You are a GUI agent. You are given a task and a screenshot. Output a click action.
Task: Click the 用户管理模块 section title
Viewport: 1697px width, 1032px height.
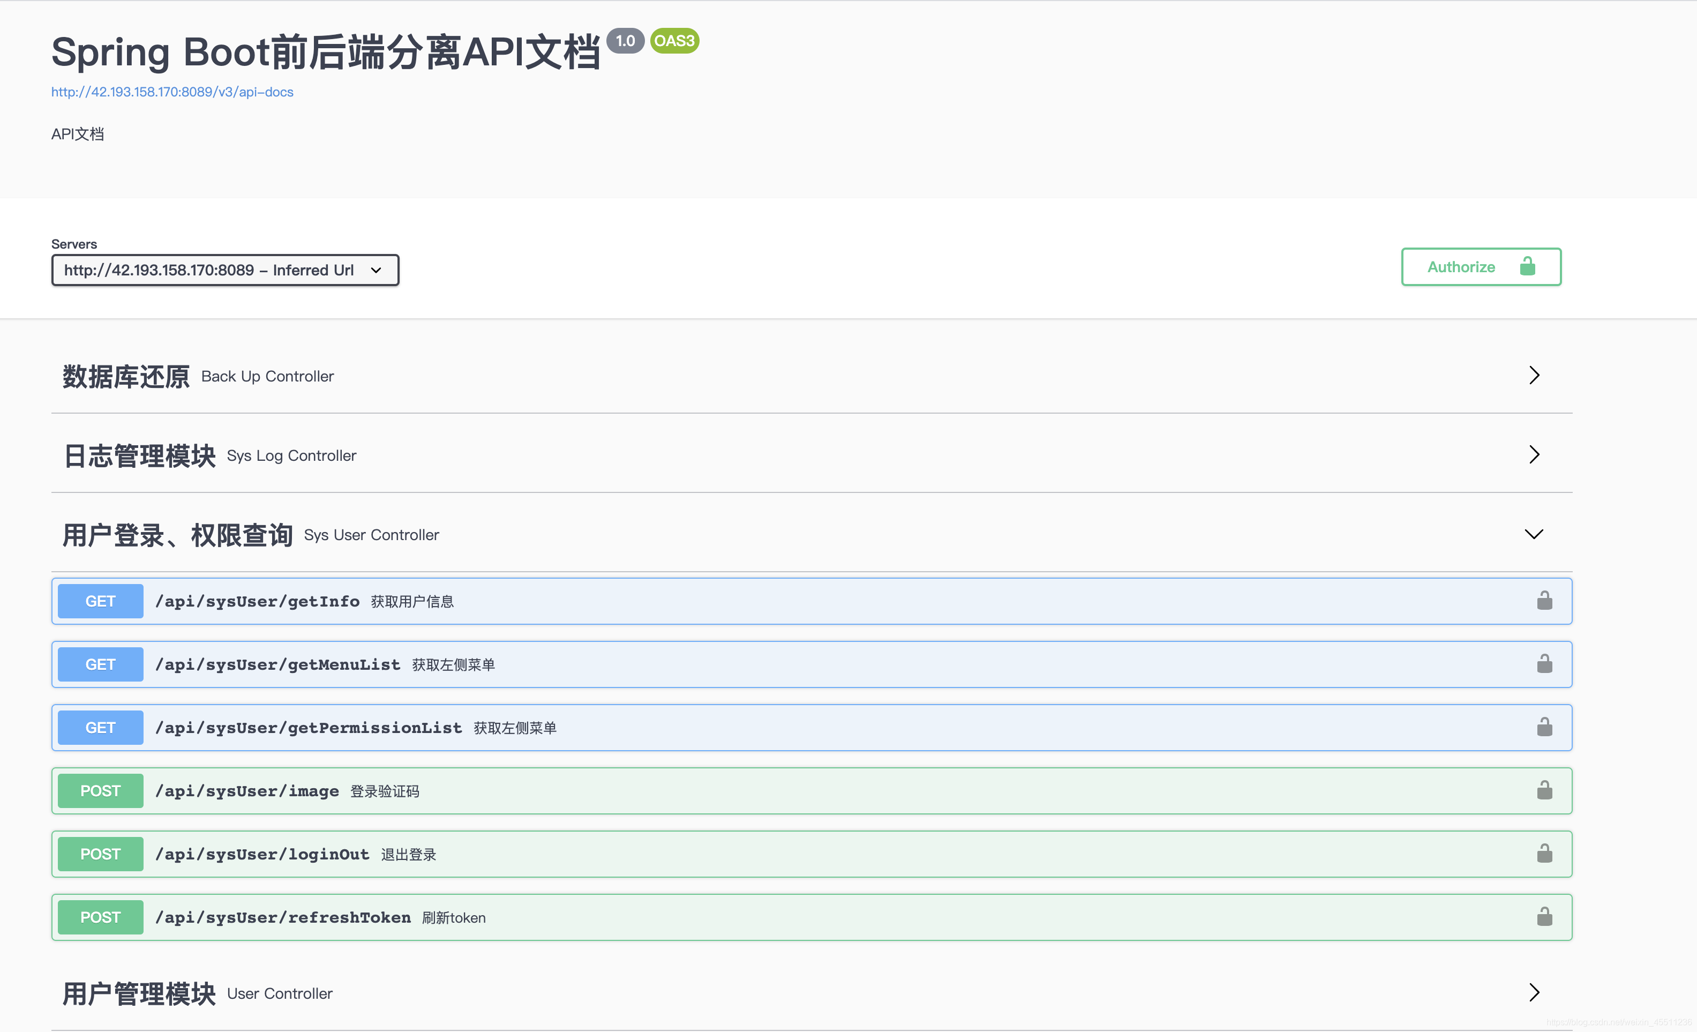[x=139, y=994]
